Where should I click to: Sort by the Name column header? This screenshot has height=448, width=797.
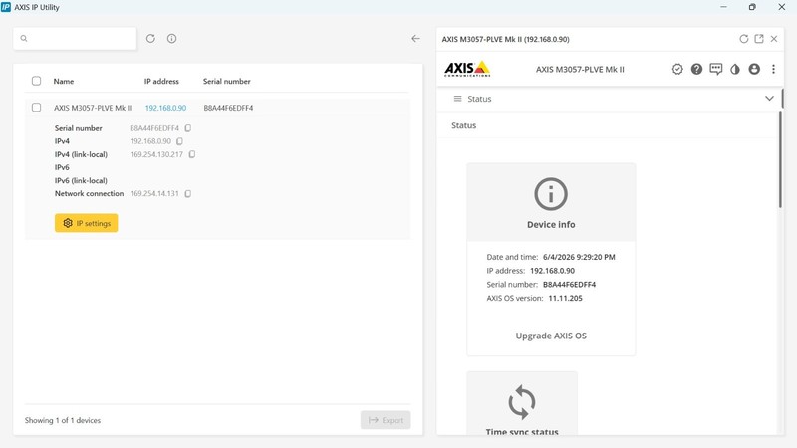click(64, 81)
